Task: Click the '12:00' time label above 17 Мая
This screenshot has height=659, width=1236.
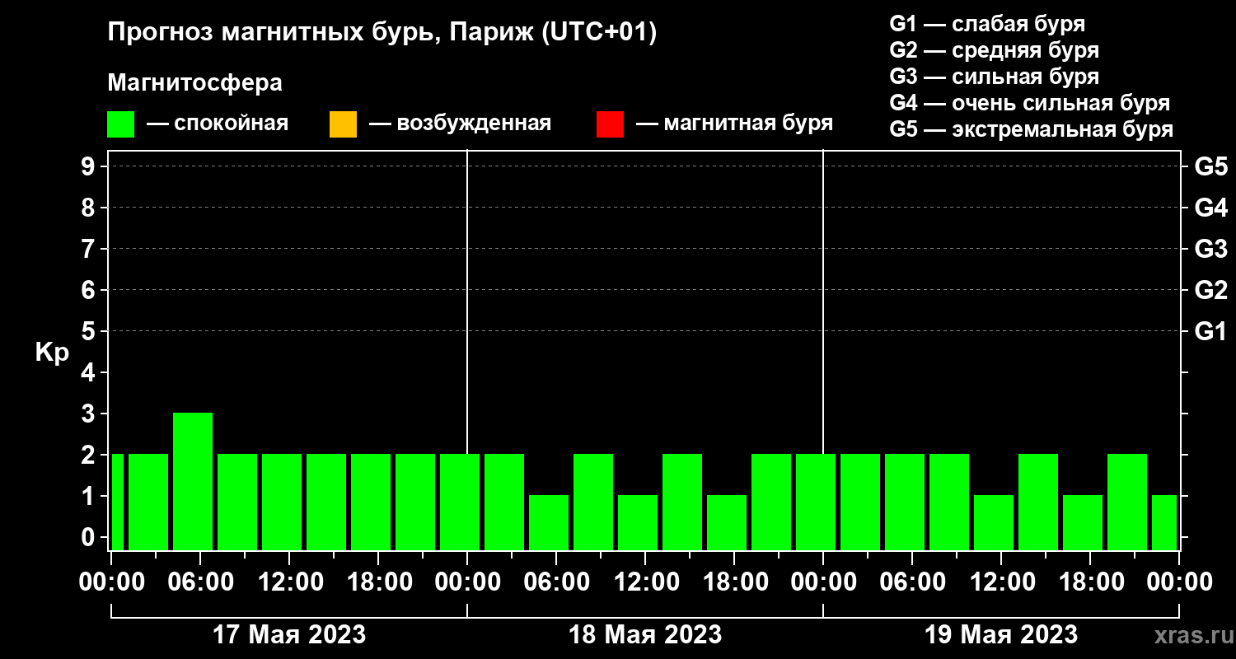Action: 289,582
